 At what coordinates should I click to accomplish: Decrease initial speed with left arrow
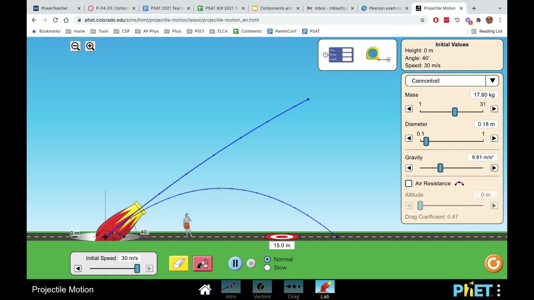point(78,269)
